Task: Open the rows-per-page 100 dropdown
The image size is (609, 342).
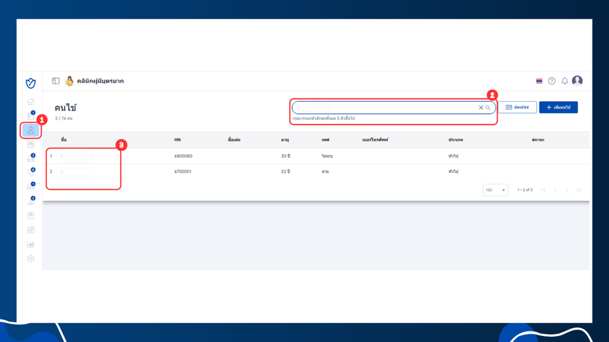Action: click(495, 190)
